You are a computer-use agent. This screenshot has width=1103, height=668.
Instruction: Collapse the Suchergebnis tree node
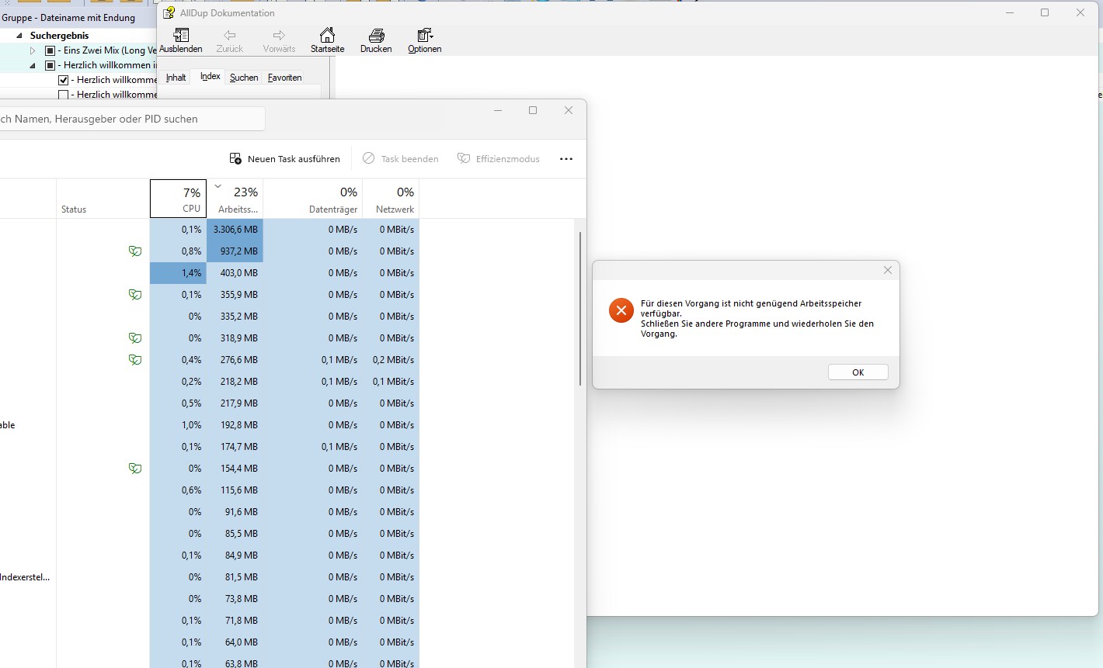(x=19, y=36)
